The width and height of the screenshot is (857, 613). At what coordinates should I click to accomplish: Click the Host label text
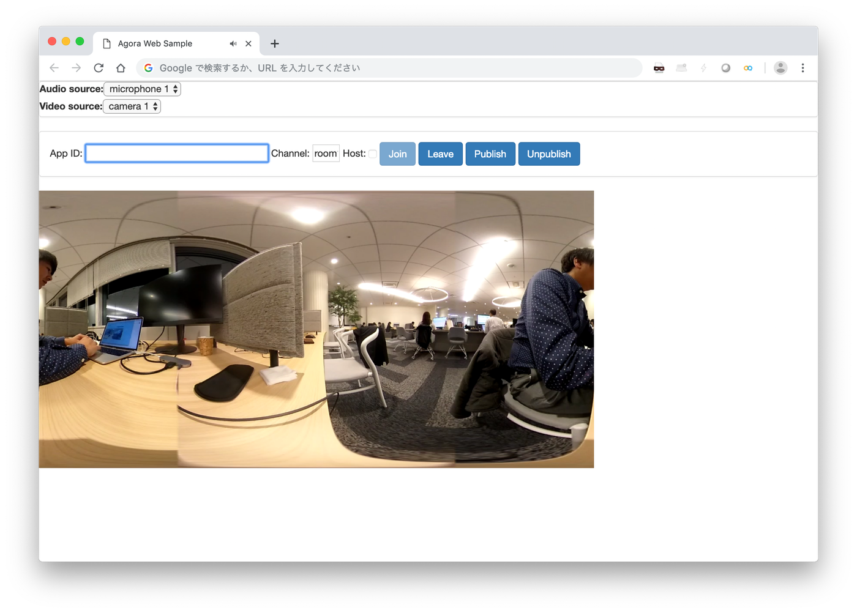pyautogui.click(x=354, y=154)
